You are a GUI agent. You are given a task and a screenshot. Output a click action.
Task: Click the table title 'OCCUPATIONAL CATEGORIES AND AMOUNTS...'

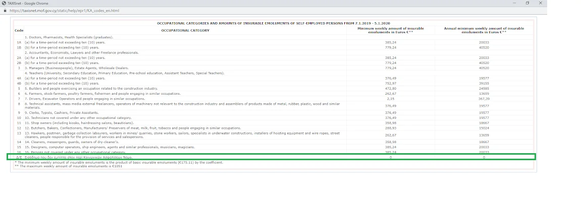pyautogui.click(x=274, y=23)
